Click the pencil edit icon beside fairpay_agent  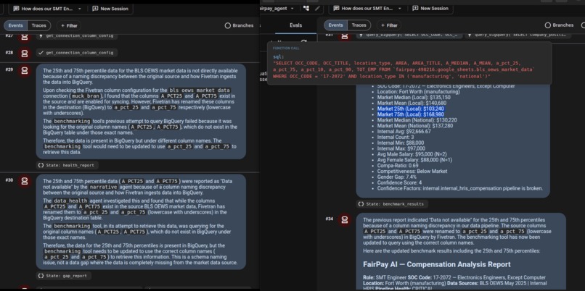317,8
